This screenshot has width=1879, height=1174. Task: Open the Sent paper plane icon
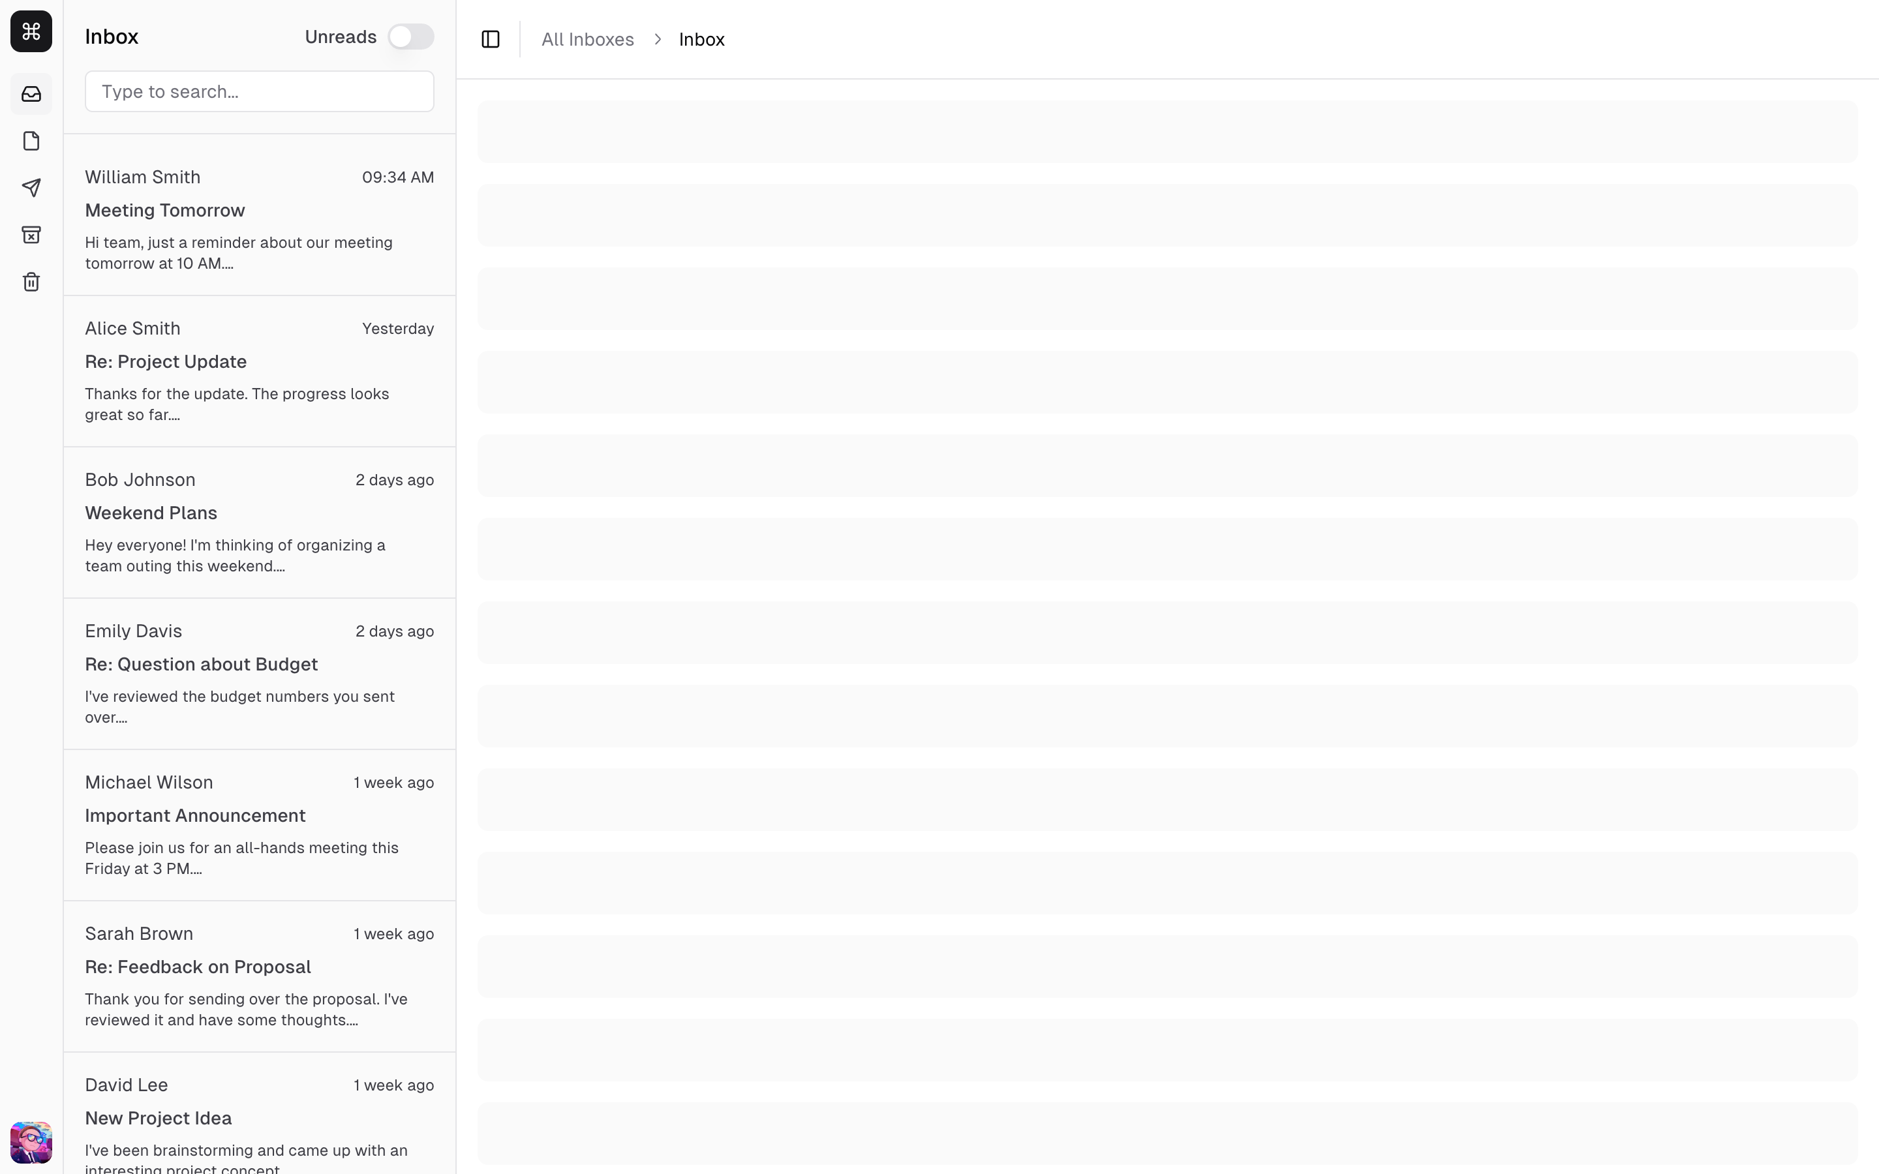[x=31, y=188]
